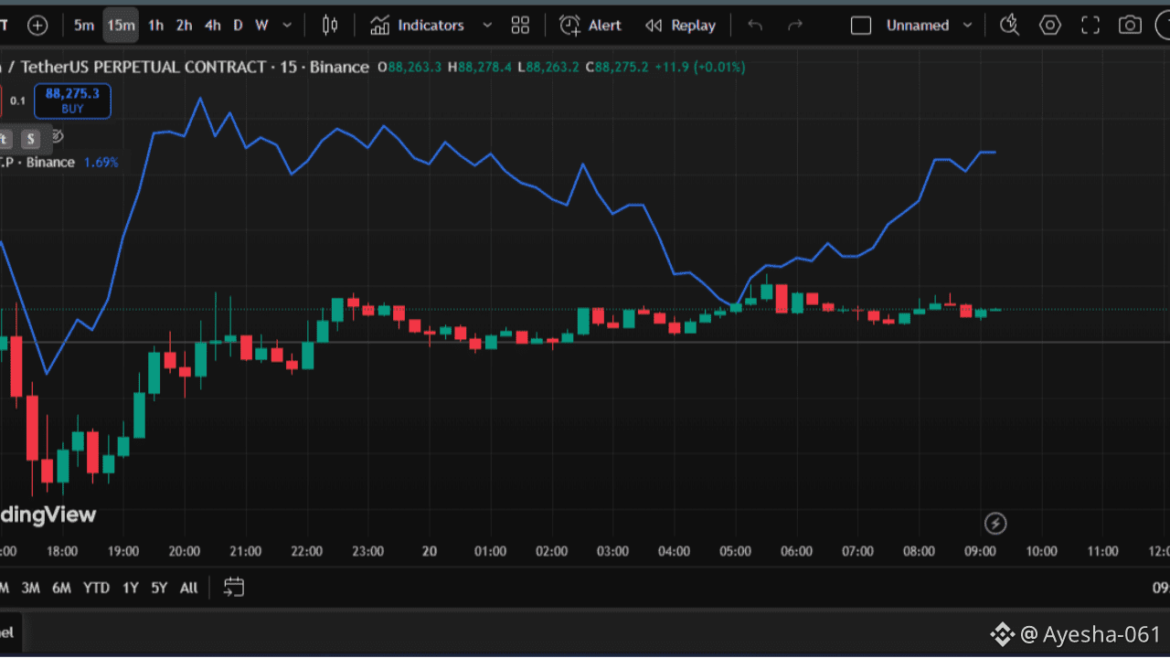The height and width of the screenshot is (658, 1170).
Task: Click the blue BUY price button
Action: pyautogui.click(x=72, y=101)
